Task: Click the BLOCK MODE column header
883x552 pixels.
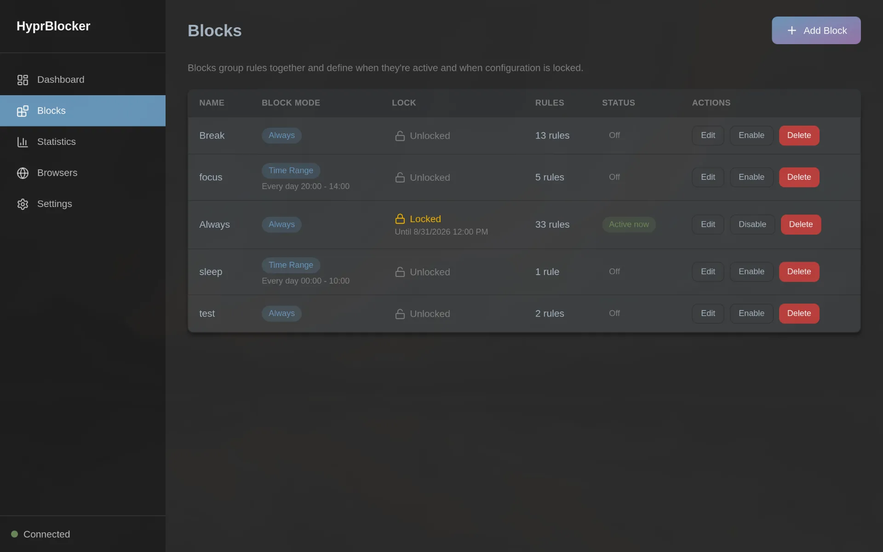Action: tap(291, 103)
